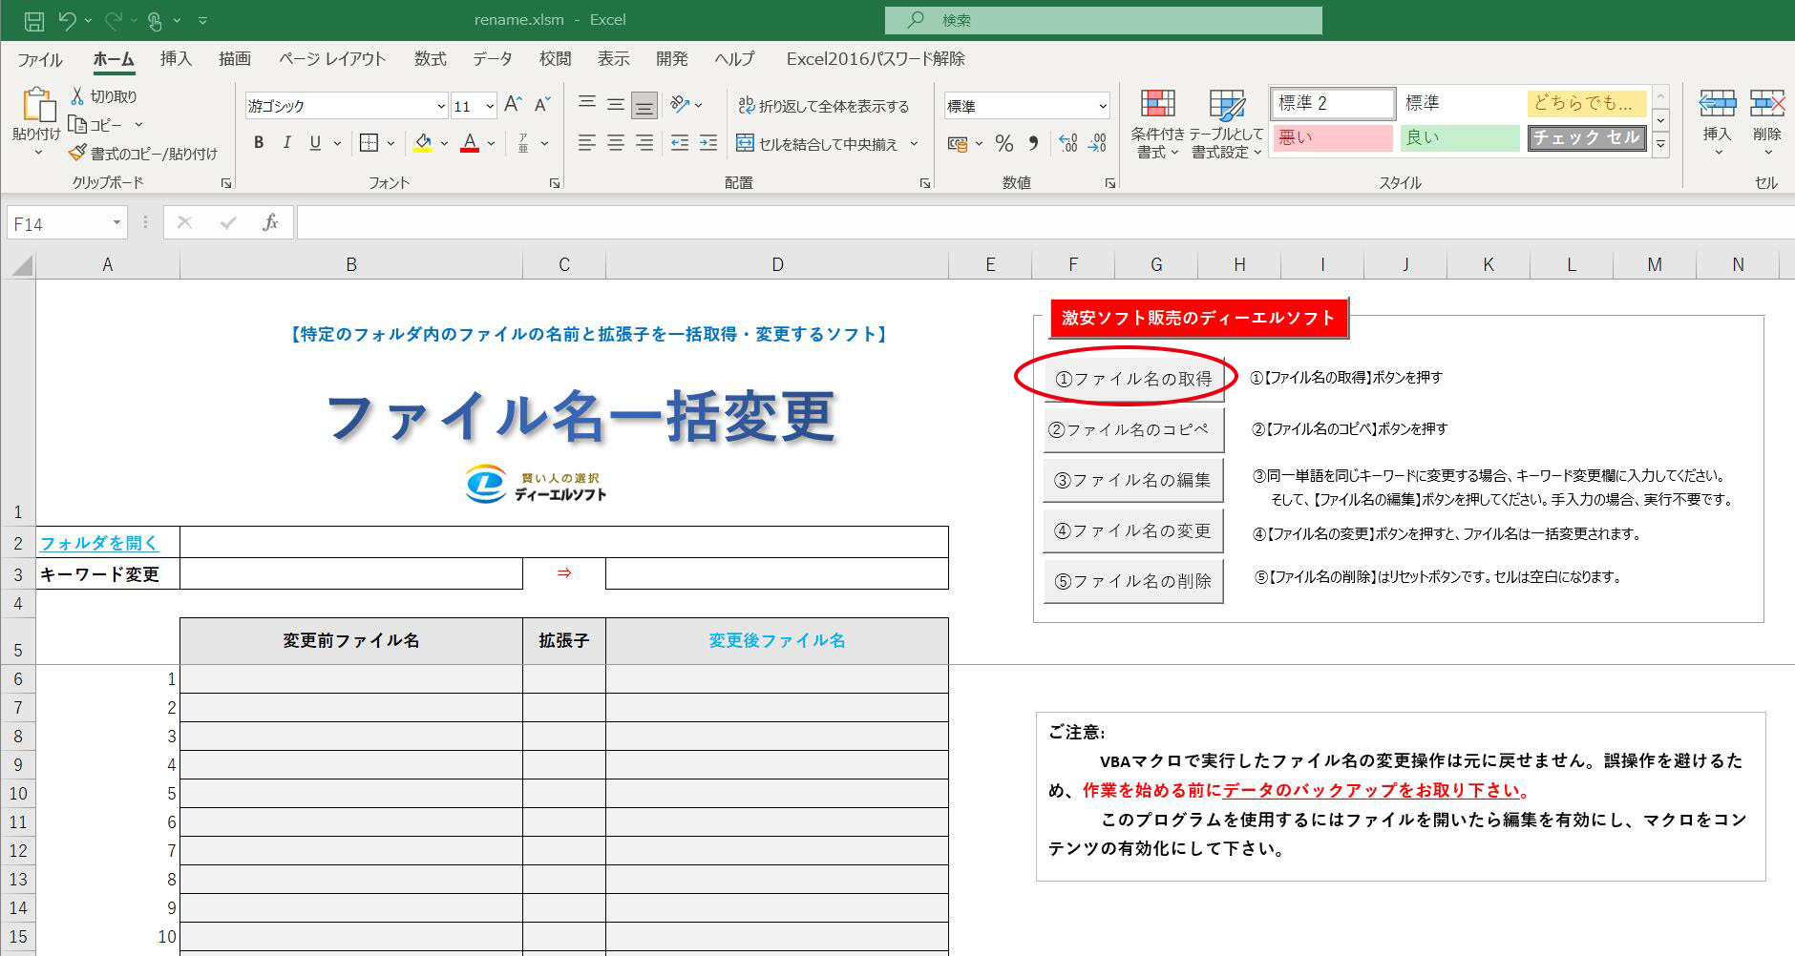Click the ⑤ファイル名の削除 button
This screenshot has height=956, width=1795.
(1133, 581)
